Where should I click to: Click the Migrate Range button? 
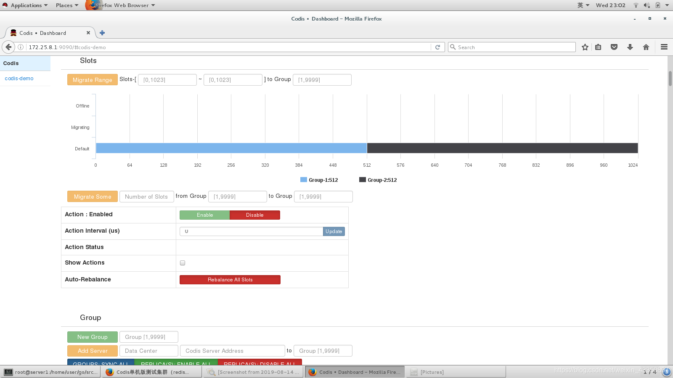92,80
